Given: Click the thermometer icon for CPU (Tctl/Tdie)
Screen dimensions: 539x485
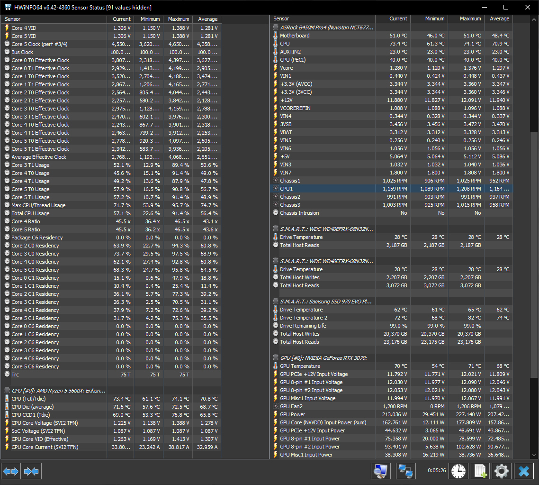Looking at the screenshot, I should tap(7, 399).
